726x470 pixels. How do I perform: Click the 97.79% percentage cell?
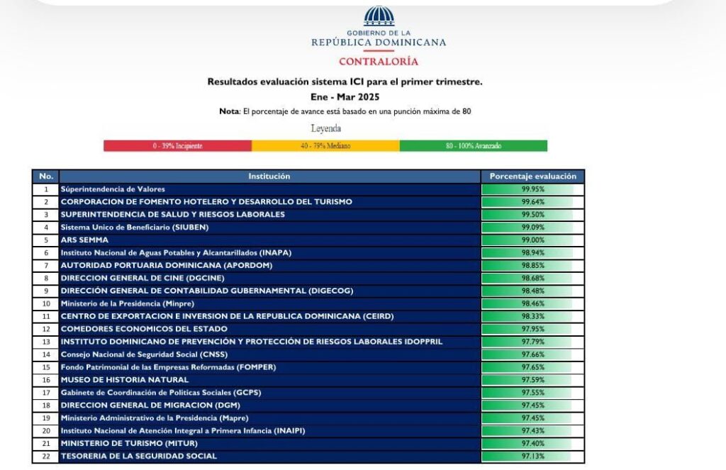pos(533,342)
